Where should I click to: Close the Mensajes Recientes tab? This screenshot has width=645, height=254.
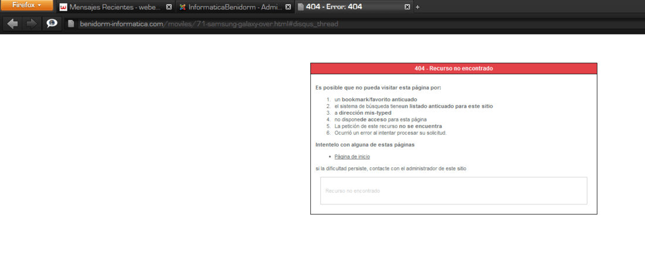[169, 7]
